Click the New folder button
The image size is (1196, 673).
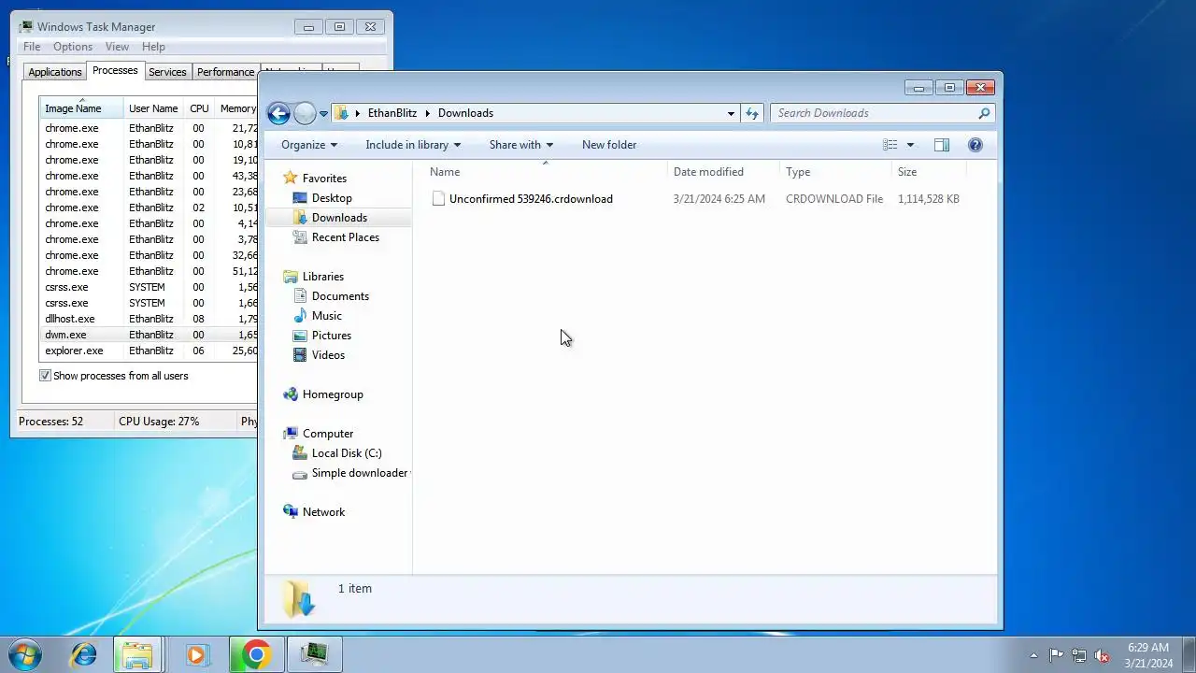[609, 145]
